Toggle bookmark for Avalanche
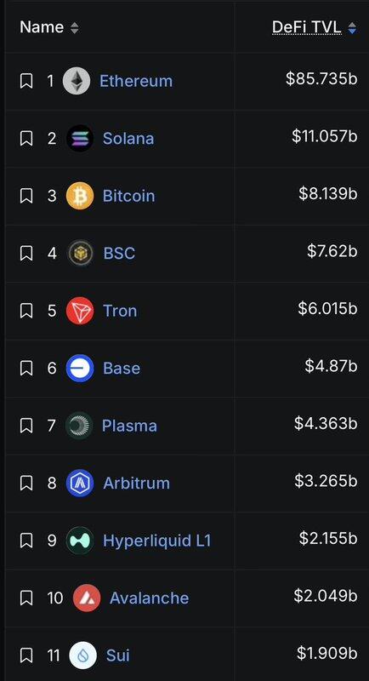 tap(26, 598)
